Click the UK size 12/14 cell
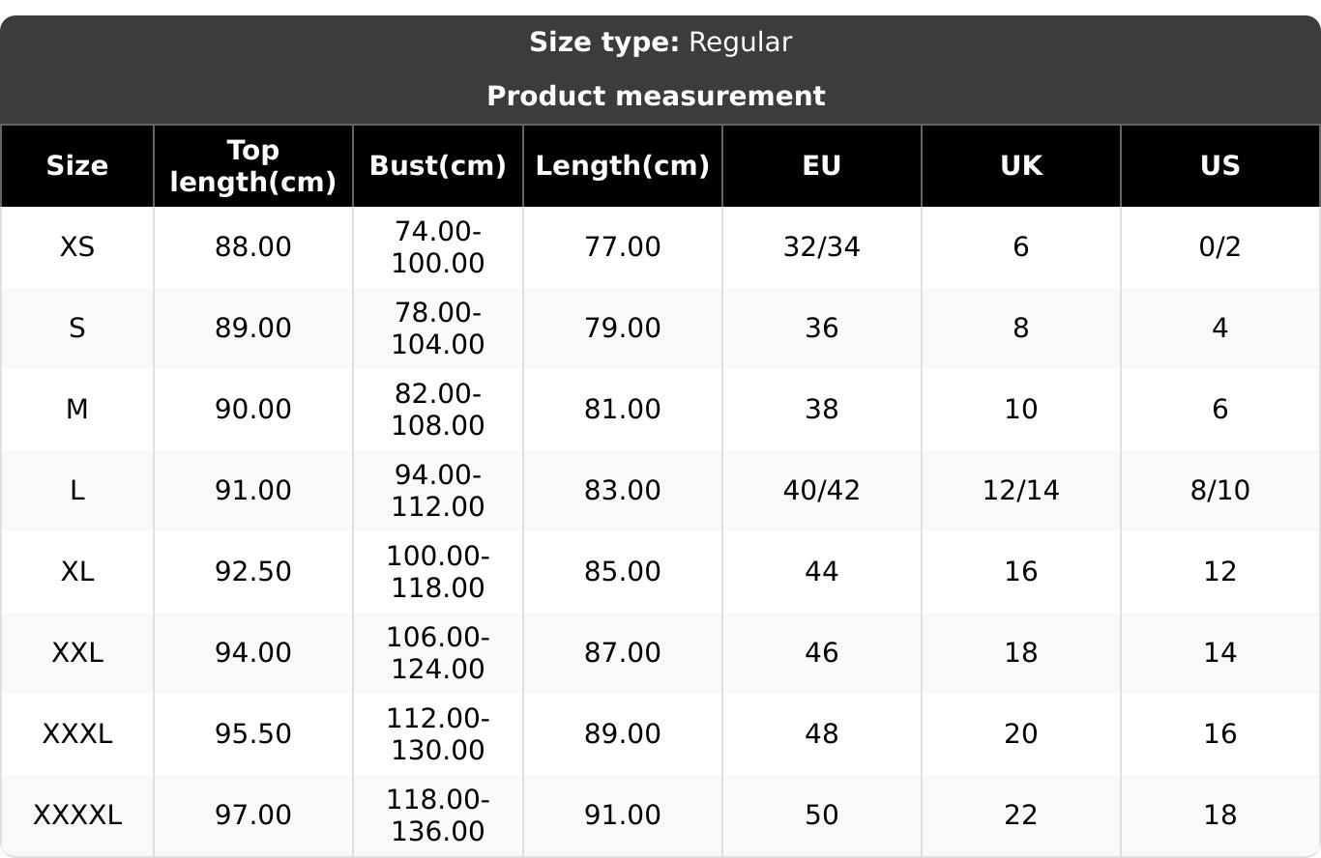1321x858 pixels. click(1020, 491)
